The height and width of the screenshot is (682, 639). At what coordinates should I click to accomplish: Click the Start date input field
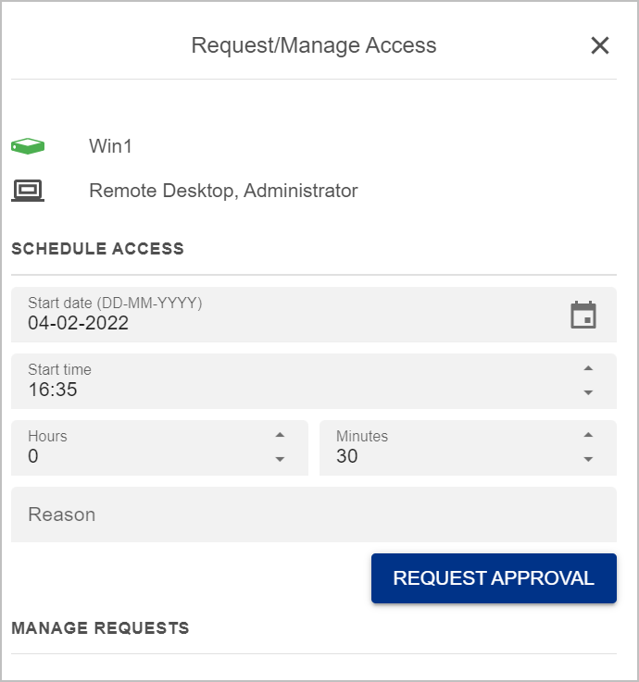pyautogui.click(x=278, y=323)
